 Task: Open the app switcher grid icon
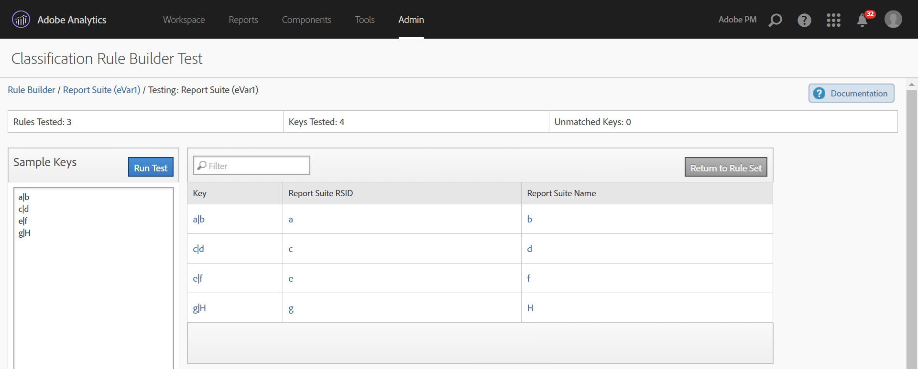[833, 20]
